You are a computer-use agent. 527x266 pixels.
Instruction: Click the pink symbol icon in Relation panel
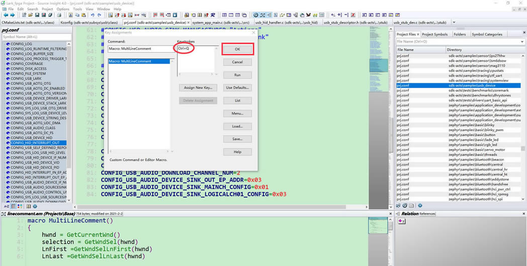tap(401, 221)
